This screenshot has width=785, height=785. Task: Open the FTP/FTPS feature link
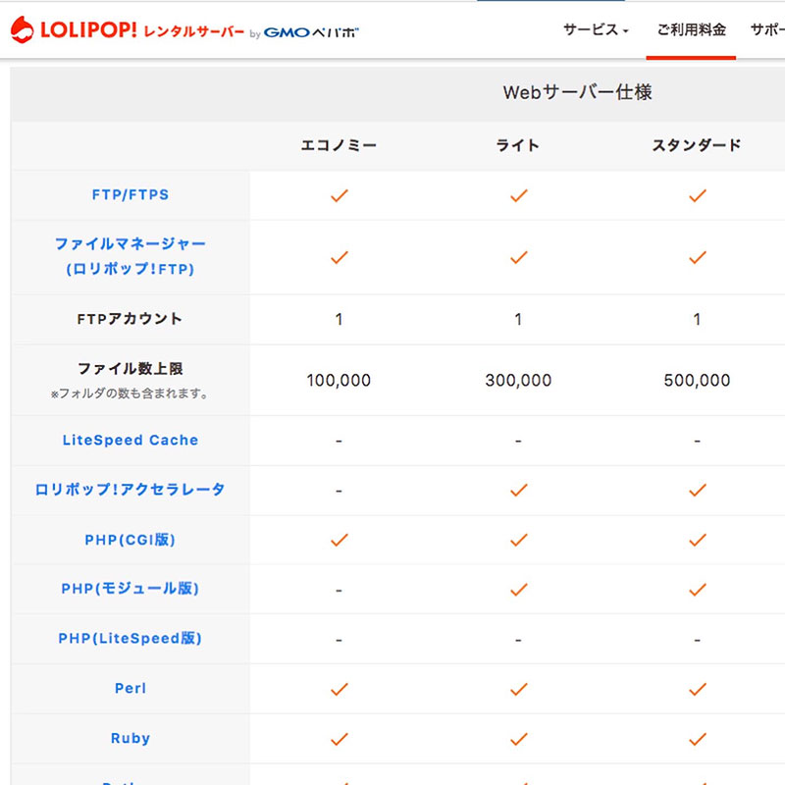131,194
